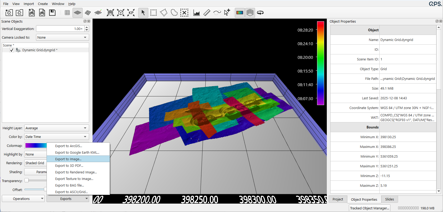Open the Color by Date Time dropdown
The width and height of the screenshot is (443, 212).
pos(57,137)
